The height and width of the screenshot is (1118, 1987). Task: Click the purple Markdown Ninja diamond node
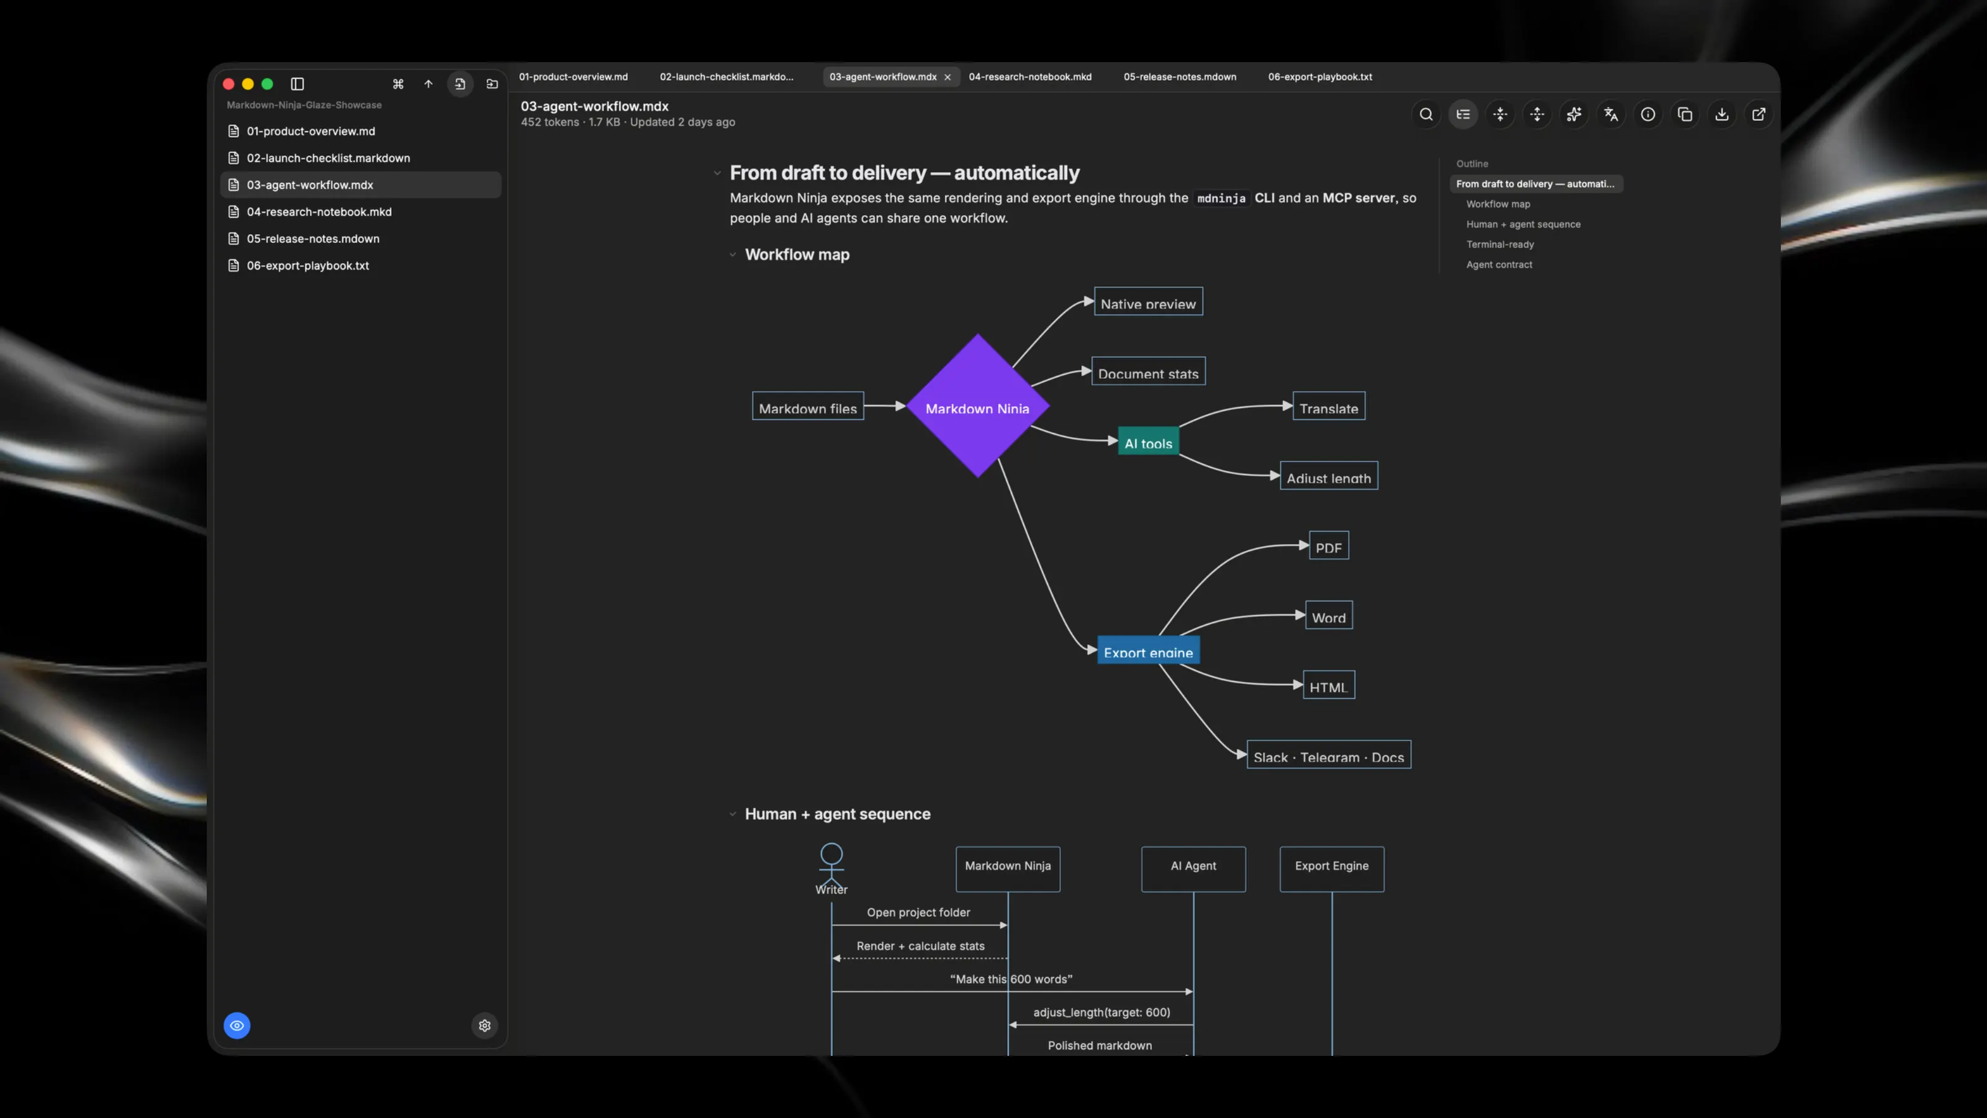click(x=977, y=407)
